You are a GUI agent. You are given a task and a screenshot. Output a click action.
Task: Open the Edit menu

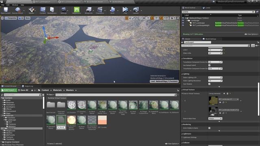[8, 5]
